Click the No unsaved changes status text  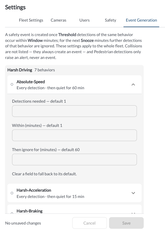(x=23, y=223)
